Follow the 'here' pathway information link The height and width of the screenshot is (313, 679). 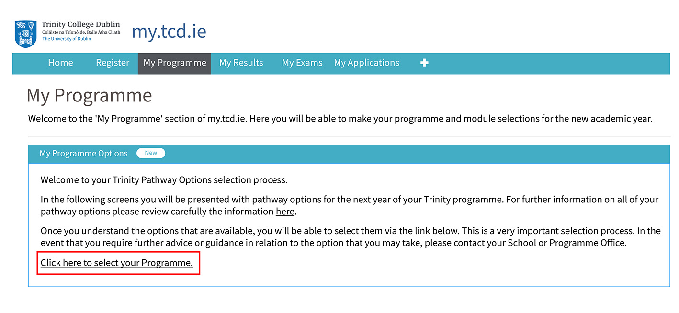pos(285,212)
